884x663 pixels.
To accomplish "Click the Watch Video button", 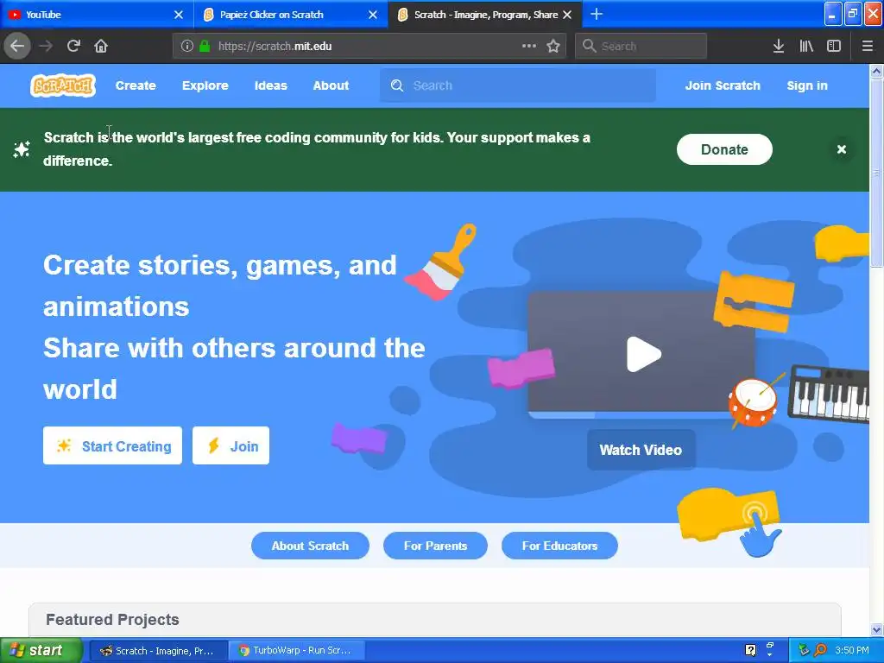I will (641, 450).
